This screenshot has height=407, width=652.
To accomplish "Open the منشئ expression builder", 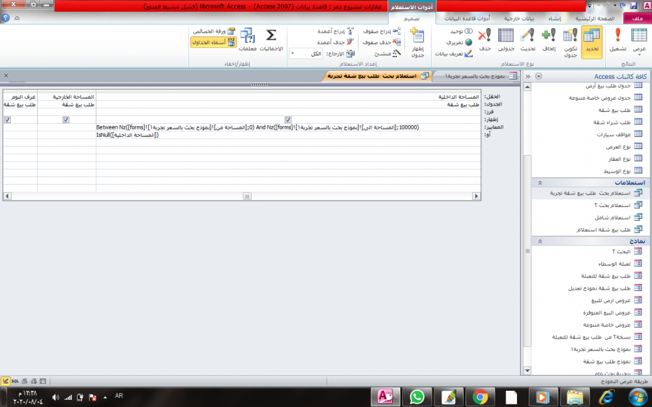I will click(x=387, y=53).
